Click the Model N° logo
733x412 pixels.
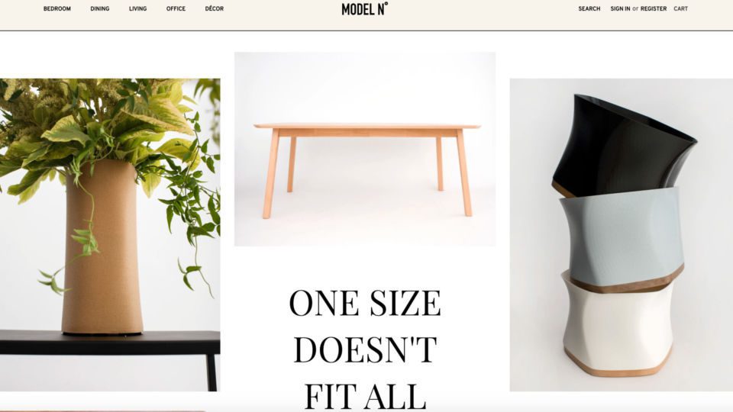click(365, 8)
